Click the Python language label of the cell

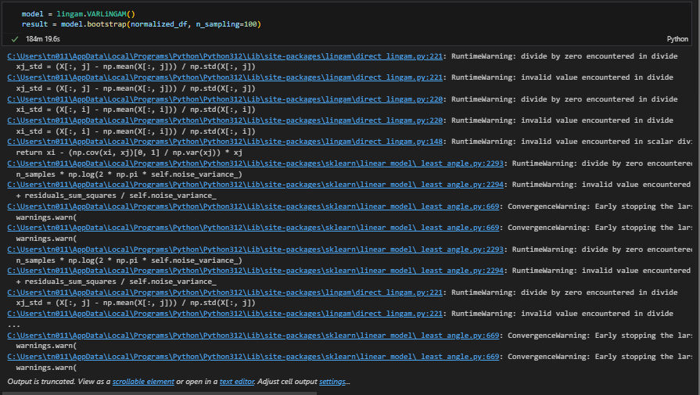677,38
